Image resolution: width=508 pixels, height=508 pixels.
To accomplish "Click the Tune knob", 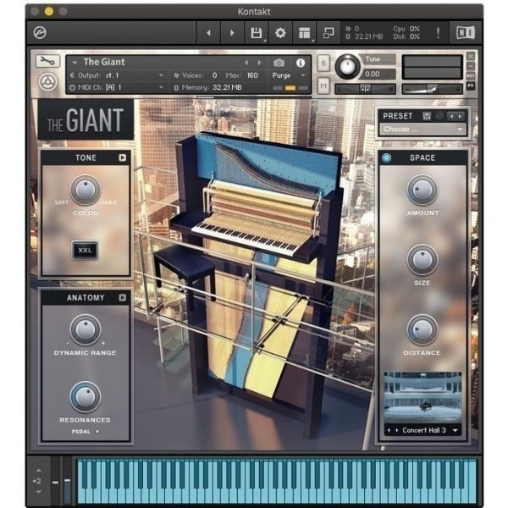I will pyautogui.click(x=348, y=66).
